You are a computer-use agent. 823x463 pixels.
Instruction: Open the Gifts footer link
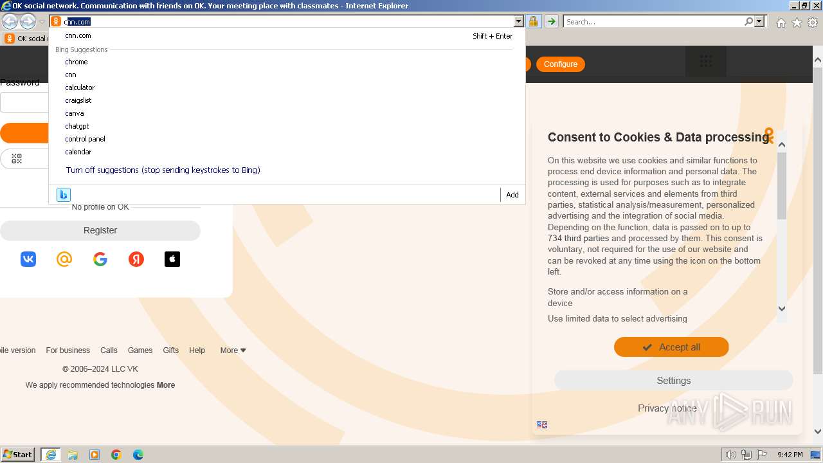point(171,350)
